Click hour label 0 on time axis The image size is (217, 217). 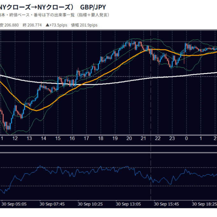186,138
